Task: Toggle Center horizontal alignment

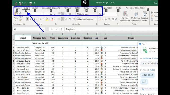Action: tap(63, 19)
